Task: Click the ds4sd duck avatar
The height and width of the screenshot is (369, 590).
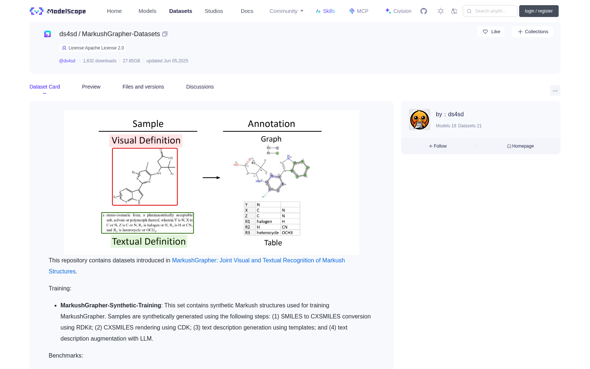Action: pos(420,120)
